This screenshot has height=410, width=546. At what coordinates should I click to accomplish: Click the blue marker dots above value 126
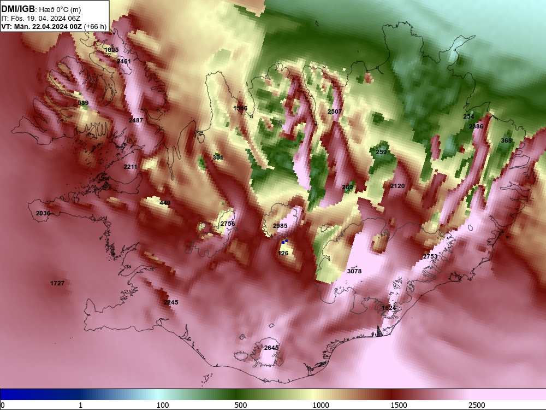[284, 241]
